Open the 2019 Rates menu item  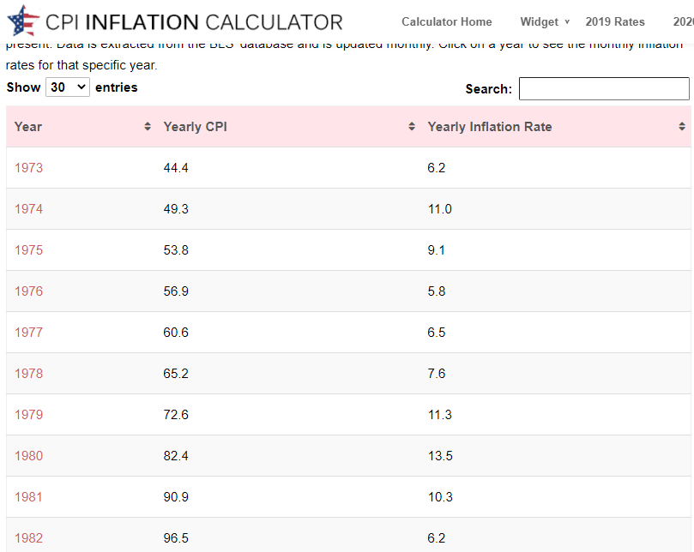pyautogui.click(x=615, y=21)
